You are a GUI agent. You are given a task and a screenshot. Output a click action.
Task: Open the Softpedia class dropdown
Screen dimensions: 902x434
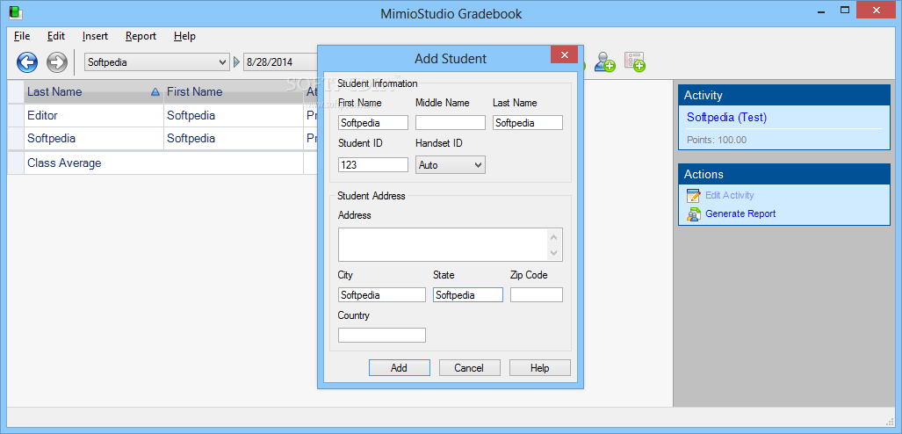(222, 62)
